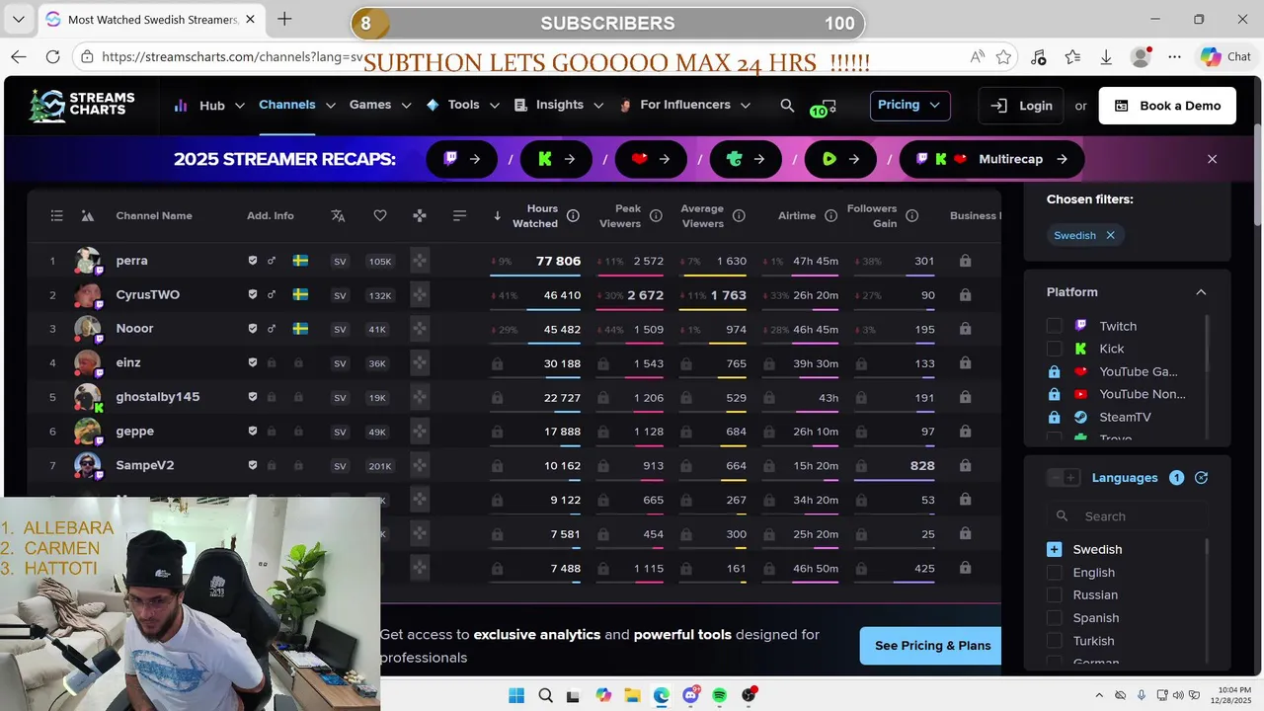Viewport: 1264px width, 711px height.
Task: Add this page to favorites star icon
Action: pos(1003,57)
